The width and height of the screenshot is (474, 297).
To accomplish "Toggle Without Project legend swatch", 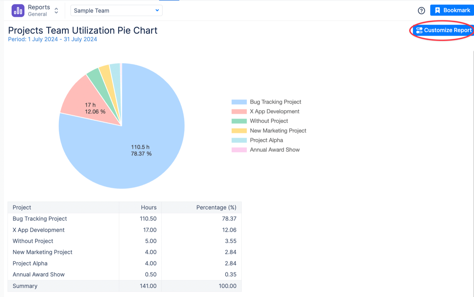I will tap(239, 121).
